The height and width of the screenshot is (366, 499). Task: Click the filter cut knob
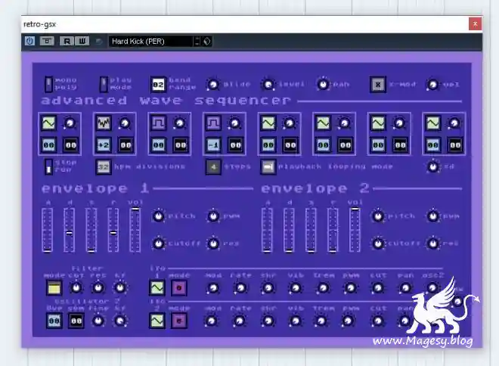click(x=76, y=287)
